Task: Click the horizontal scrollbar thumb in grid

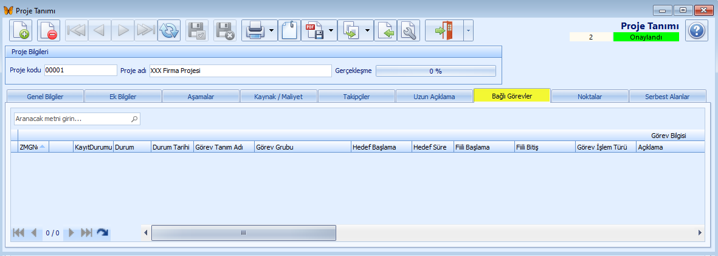Action: [243, 233]
